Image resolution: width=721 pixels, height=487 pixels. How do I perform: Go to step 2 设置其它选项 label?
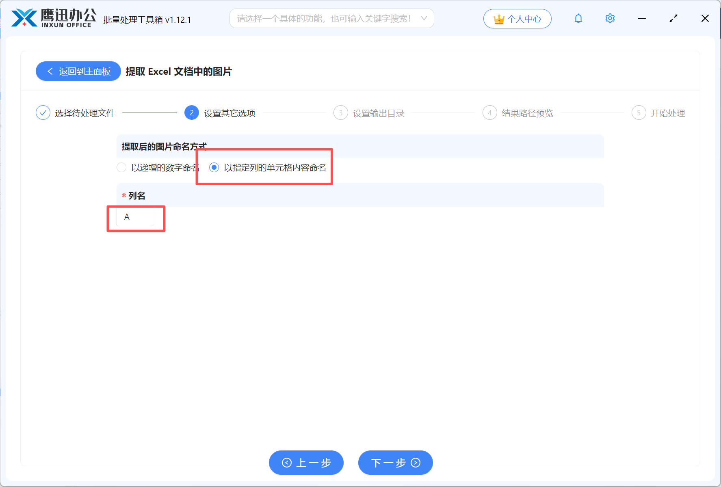(x=229, y=113)
